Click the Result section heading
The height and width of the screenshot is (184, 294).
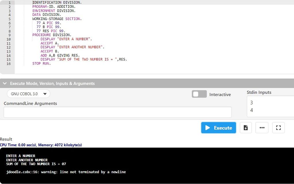[6, 139]
